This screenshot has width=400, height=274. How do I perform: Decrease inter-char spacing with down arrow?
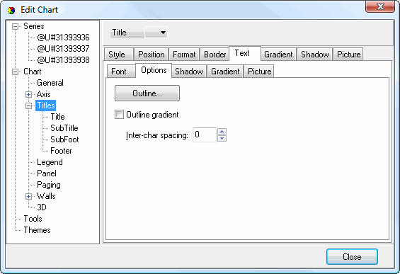pos(222,138)
